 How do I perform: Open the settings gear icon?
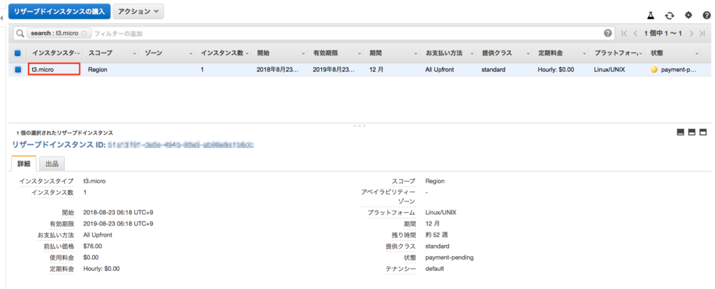click(688, 15)
